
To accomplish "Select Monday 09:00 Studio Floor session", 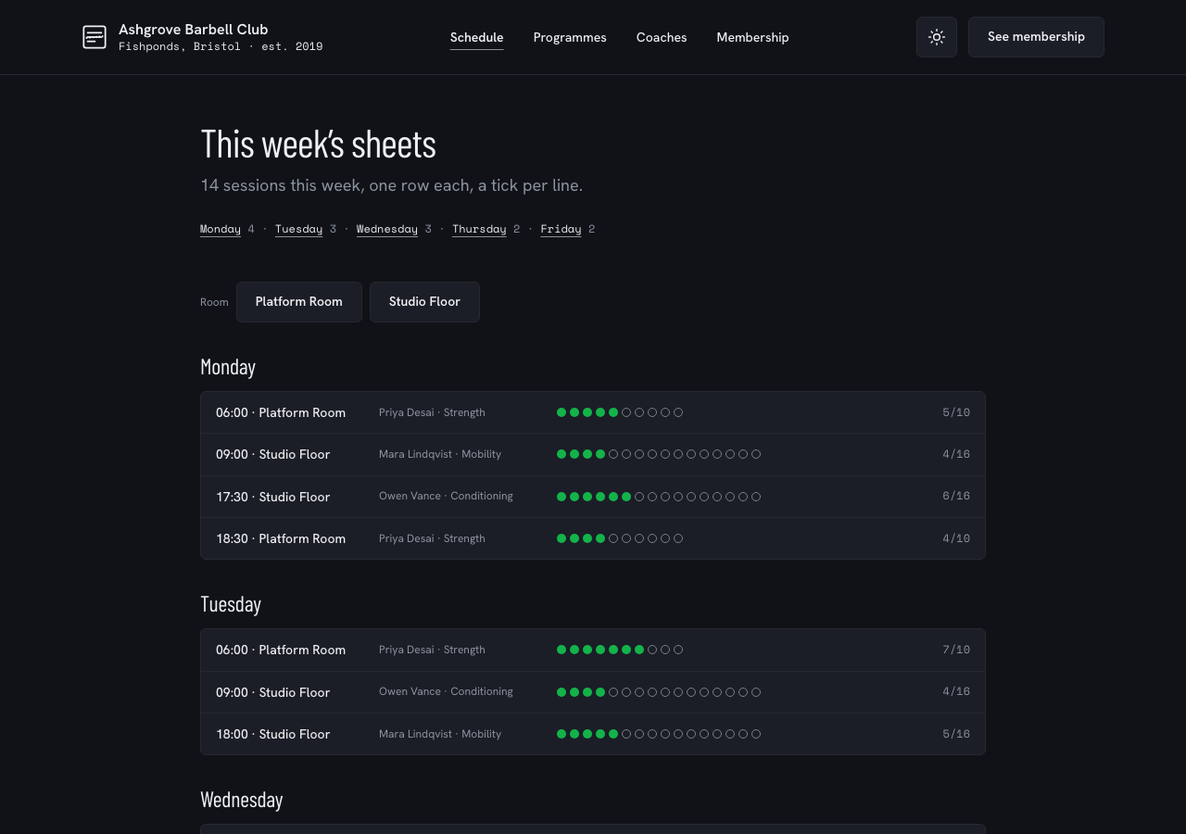I will 593,455.
